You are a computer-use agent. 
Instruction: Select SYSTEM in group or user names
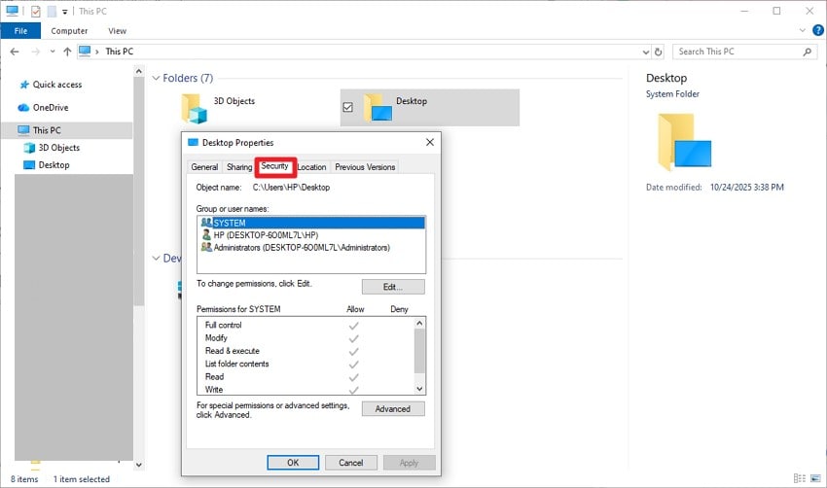pos(311,223)
